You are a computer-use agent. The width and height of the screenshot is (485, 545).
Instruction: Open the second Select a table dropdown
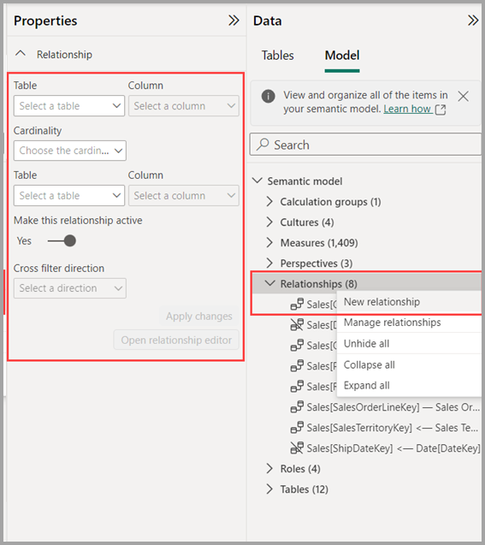(x=69, y=196)
